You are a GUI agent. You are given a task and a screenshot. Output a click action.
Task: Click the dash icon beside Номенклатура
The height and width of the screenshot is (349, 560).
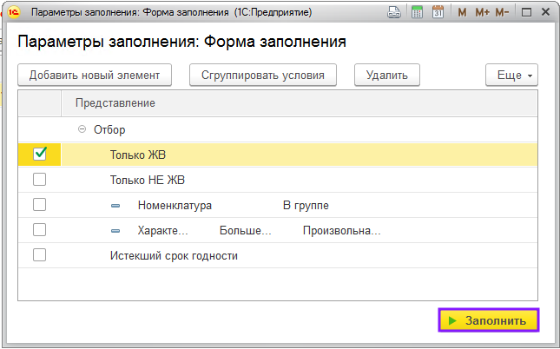[x=115, y=206]
